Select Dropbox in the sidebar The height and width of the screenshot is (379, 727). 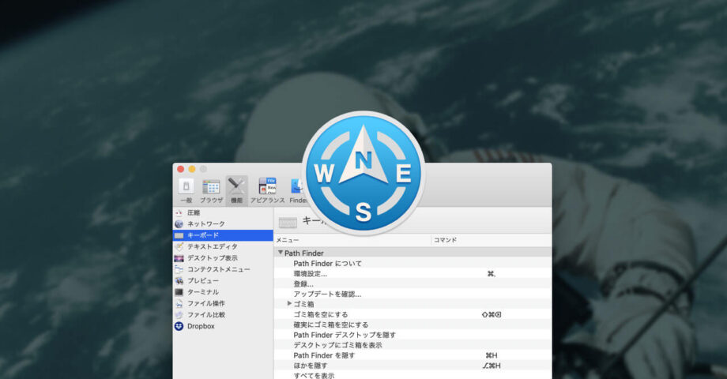(x=201, y=326)
